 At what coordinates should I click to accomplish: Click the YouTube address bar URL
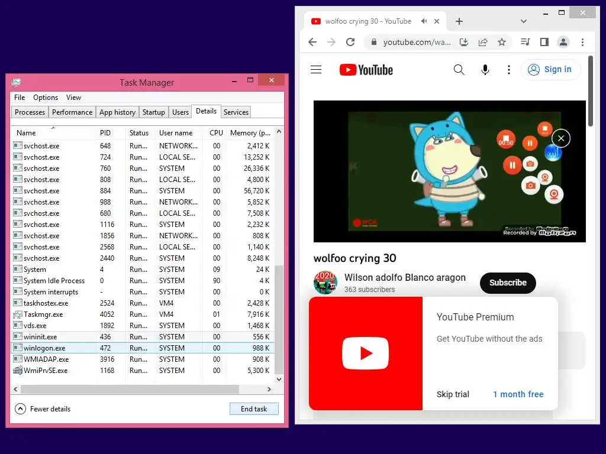tap(417, 42)
